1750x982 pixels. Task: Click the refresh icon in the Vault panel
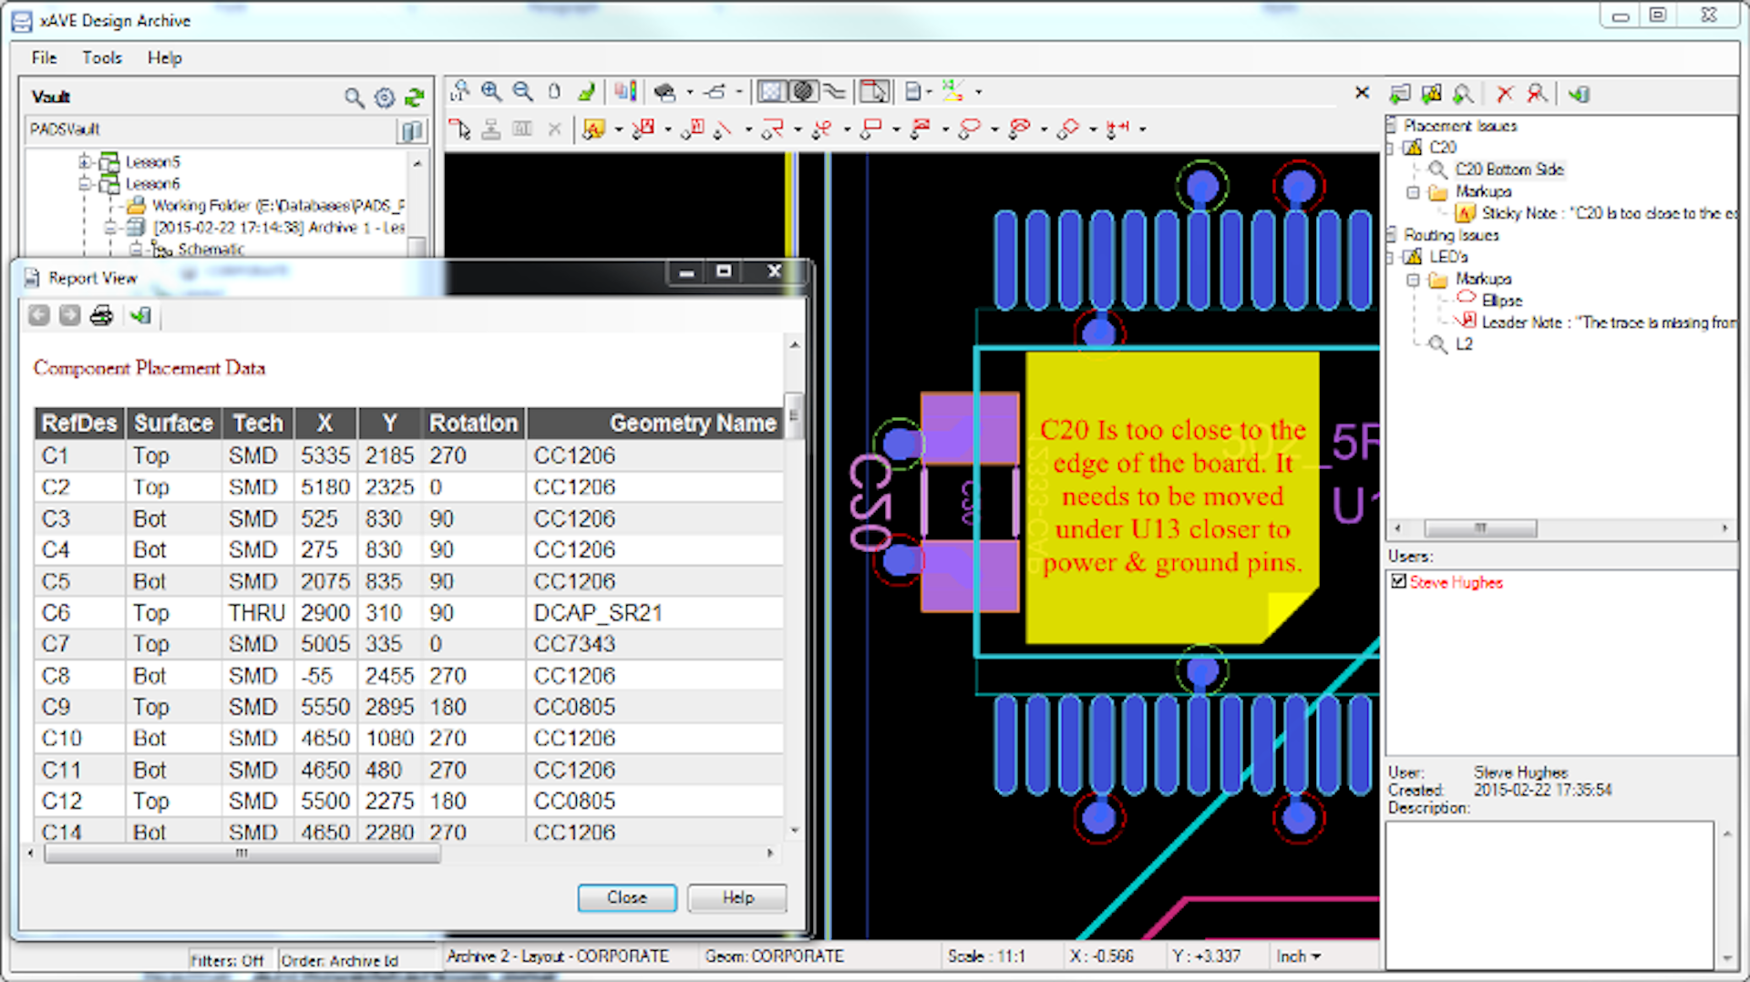(415, 97)
